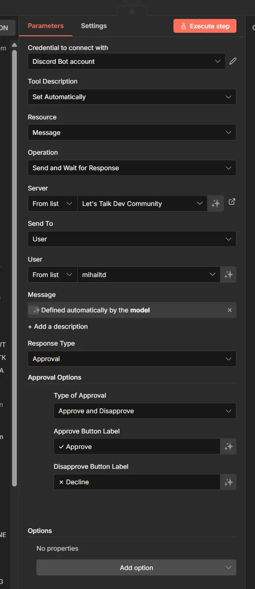Screen dimensions: 255x589
Task: Change the Operation selection
Action: click(x=132, y=168)
